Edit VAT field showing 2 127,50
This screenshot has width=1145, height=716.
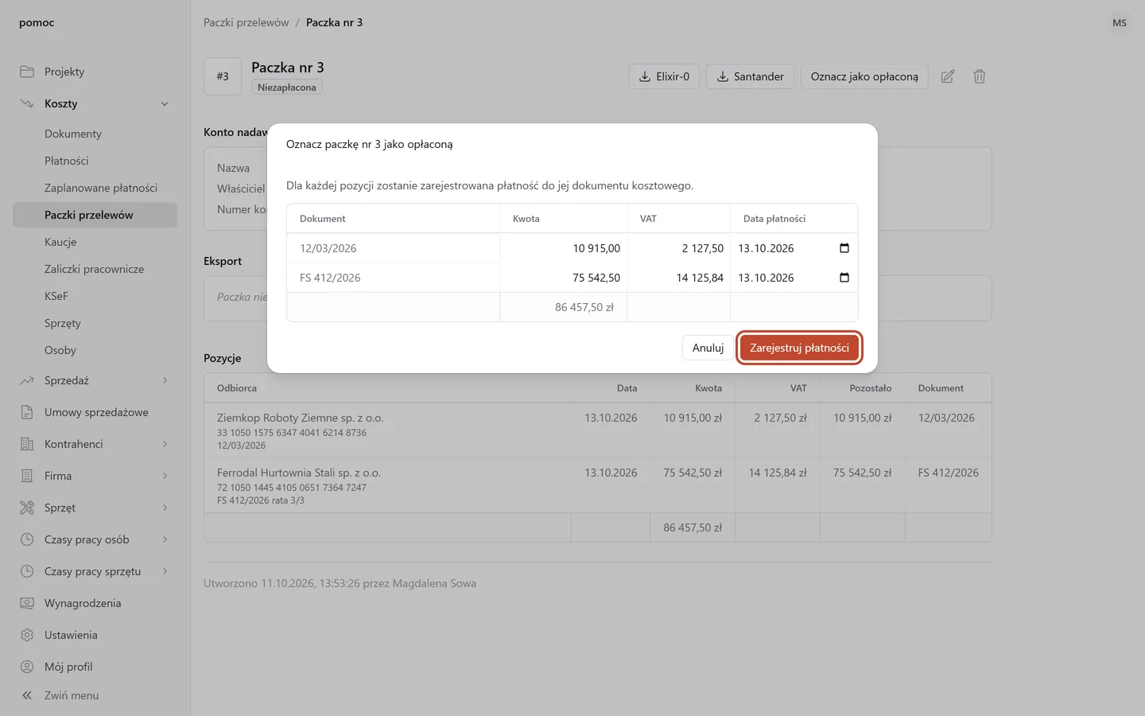pos(678,248)
